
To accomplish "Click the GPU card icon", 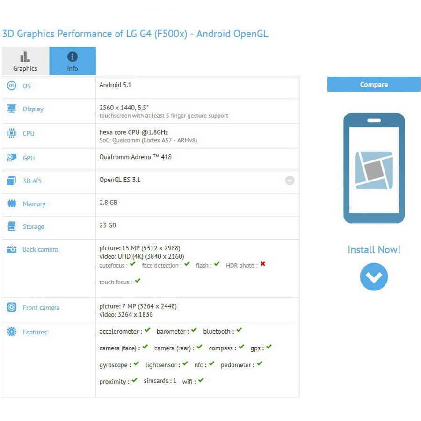I will tap(12, 158).
